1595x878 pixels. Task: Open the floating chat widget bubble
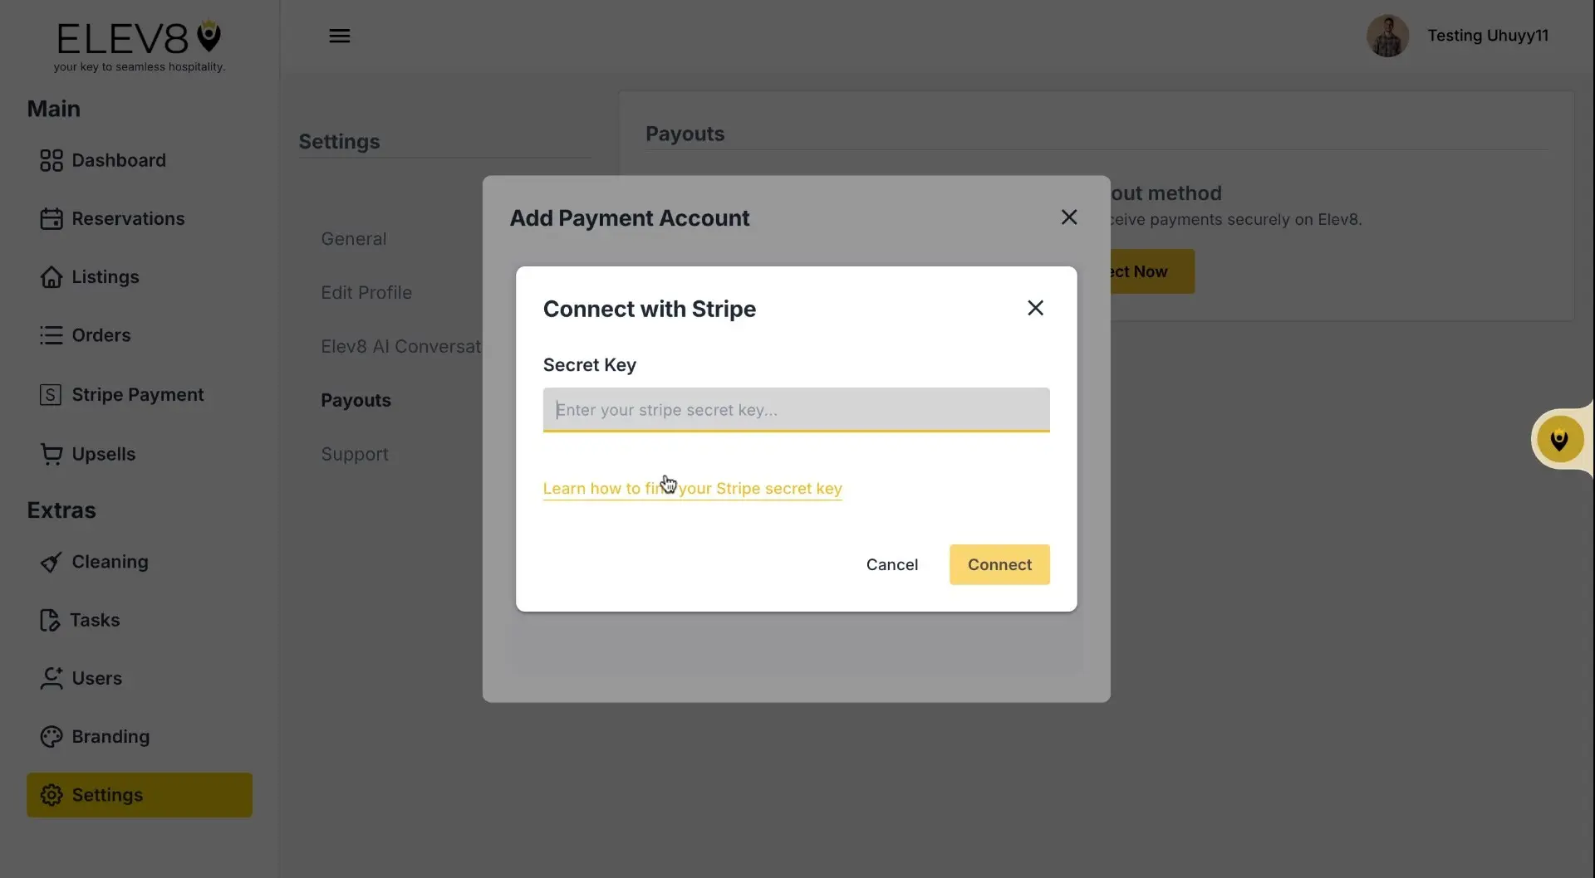click(x=1561, y=439)
